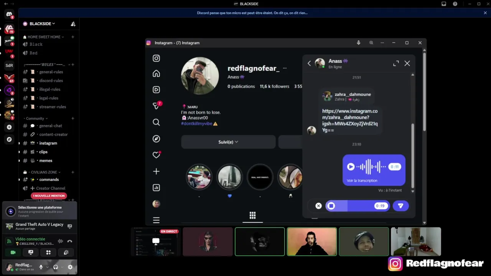Open the soundboard button
Screen dimensions: 491x276
tap(66, 252)
